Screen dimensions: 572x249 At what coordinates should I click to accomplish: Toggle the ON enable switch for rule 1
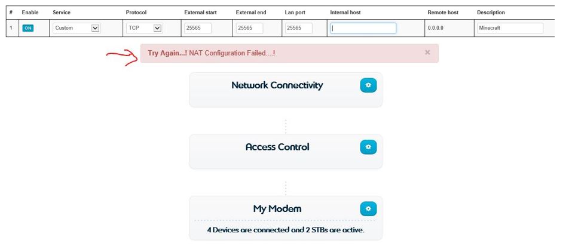(27, 28)
